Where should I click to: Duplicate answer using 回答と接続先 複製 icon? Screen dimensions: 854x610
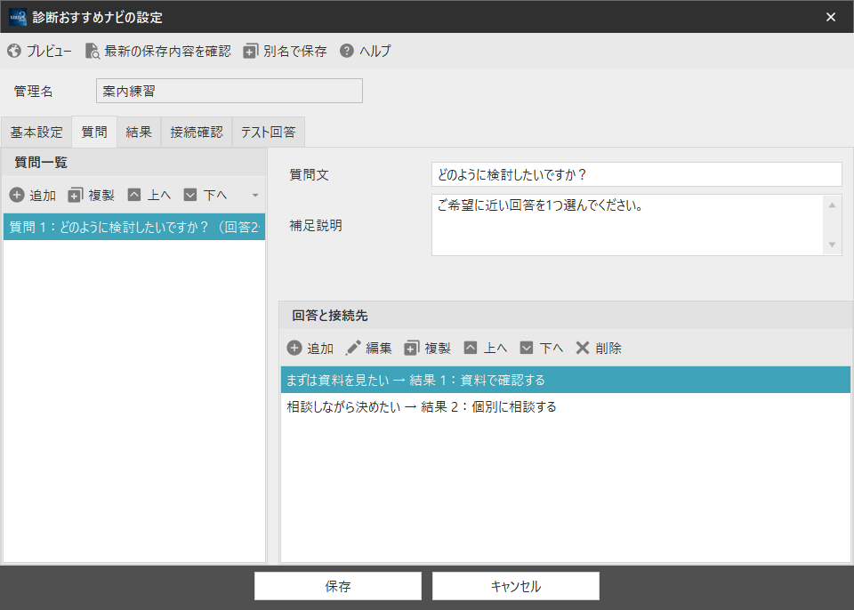pos(412,348)
